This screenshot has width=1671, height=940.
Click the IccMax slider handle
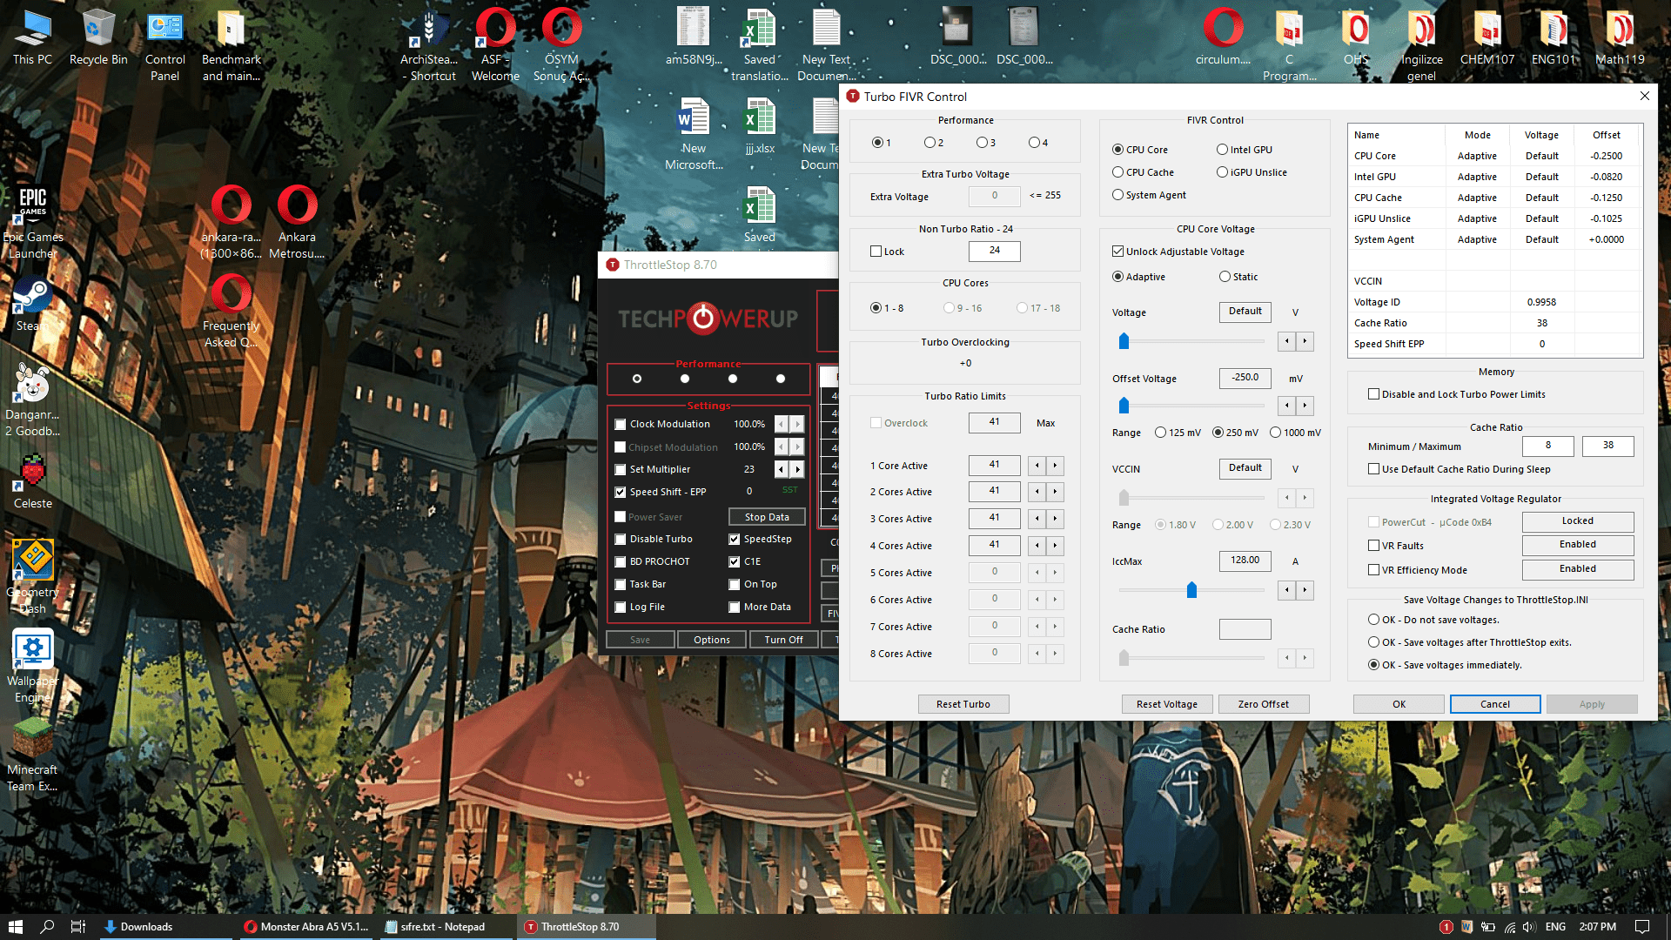1192,590
